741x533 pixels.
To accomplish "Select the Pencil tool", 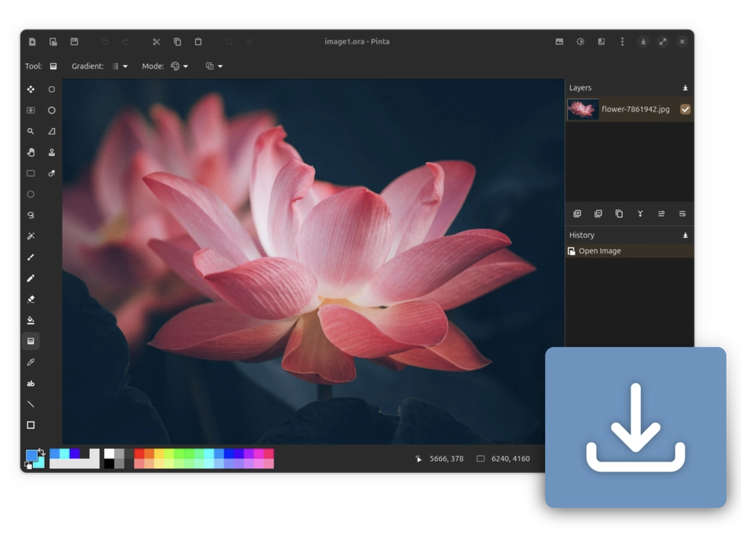I will coord(31,278).
